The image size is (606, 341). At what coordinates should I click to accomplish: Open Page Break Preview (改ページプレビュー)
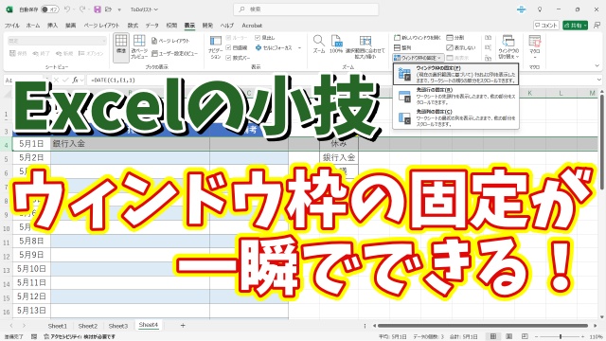tap(139, 46)
